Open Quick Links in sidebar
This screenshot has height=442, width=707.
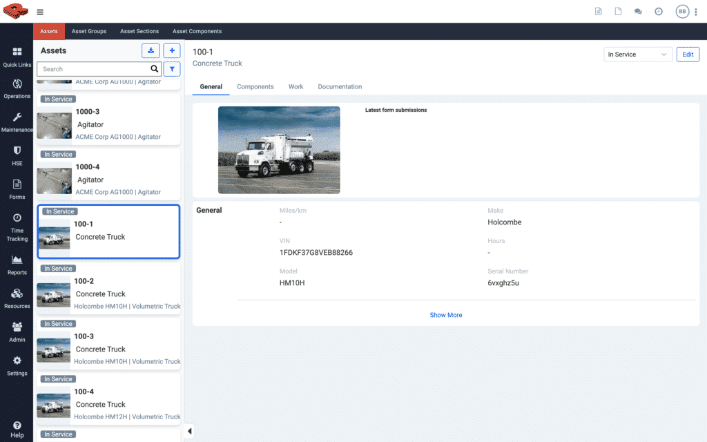point(17,57)
